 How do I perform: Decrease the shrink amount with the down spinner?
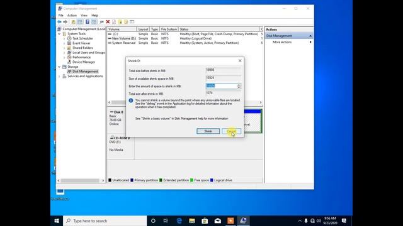(x=239, y=88)
